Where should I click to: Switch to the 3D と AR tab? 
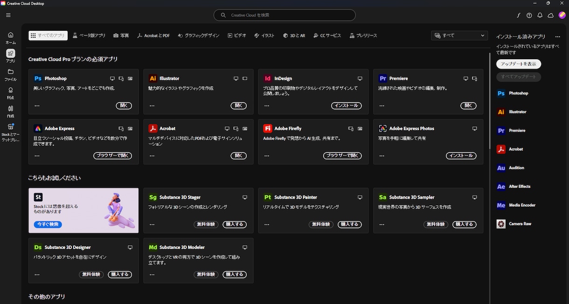294,35
